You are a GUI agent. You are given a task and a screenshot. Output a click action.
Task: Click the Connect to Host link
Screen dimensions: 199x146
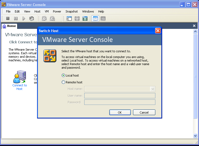(x=20, y=87)
